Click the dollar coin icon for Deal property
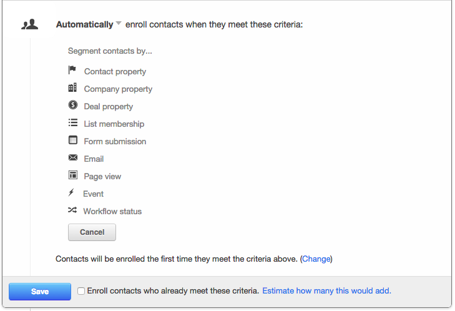The height and width of the screenshot is (311, 455). (x=73, y=105)
